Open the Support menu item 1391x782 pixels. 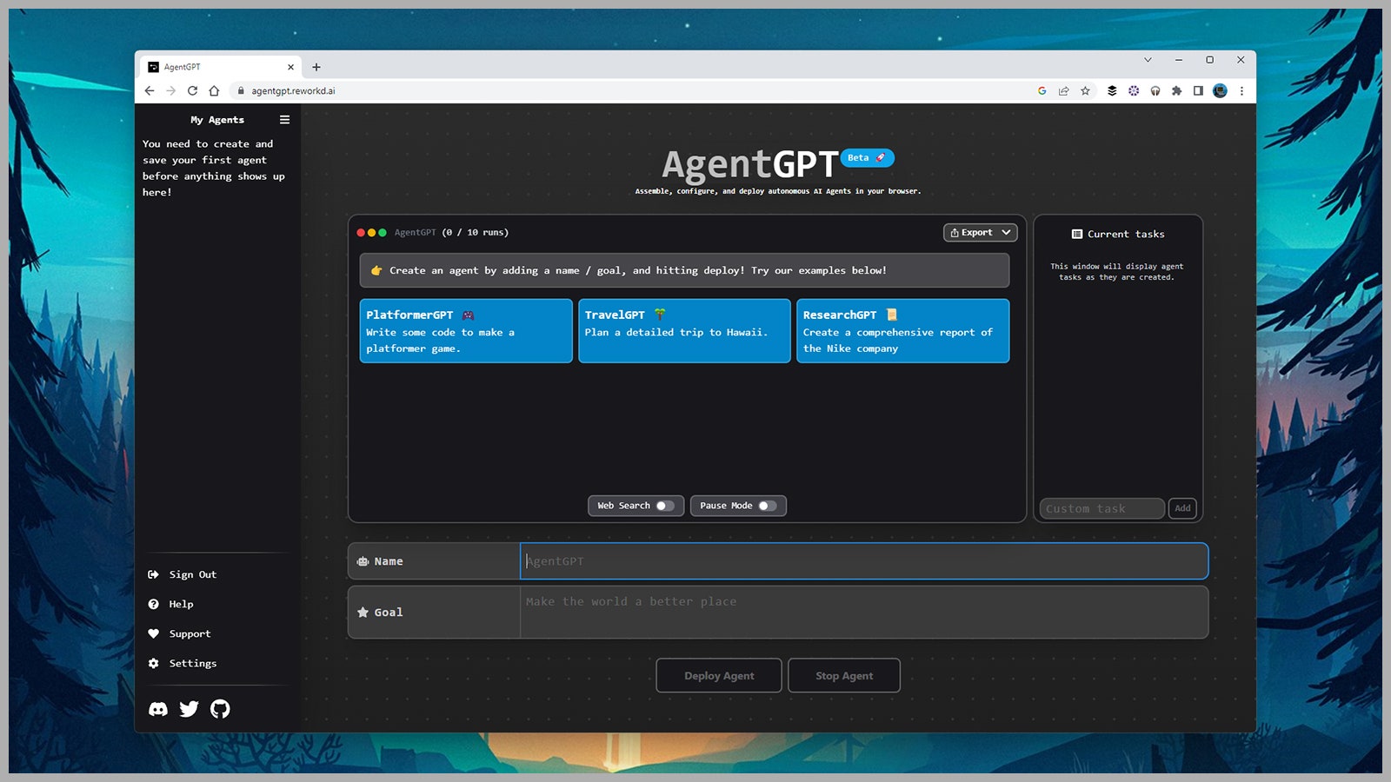pos(180,633)
